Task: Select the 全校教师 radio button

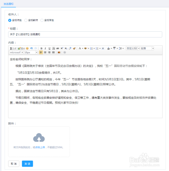Action: [26, 20]
